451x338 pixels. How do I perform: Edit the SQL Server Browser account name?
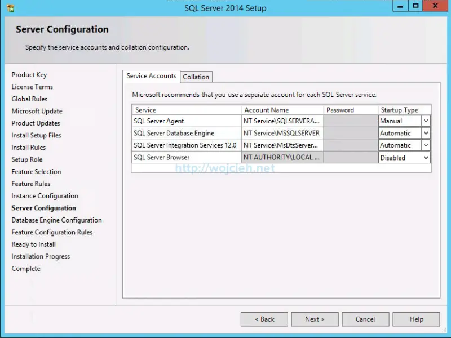282,158
